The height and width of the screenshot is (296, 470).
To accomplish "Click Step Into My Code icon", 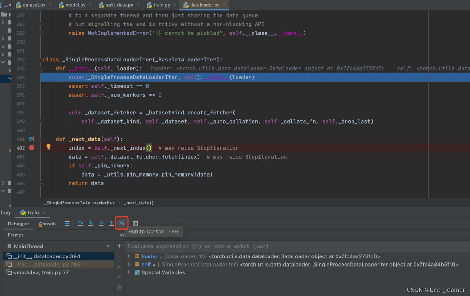I will coord(101,223).
